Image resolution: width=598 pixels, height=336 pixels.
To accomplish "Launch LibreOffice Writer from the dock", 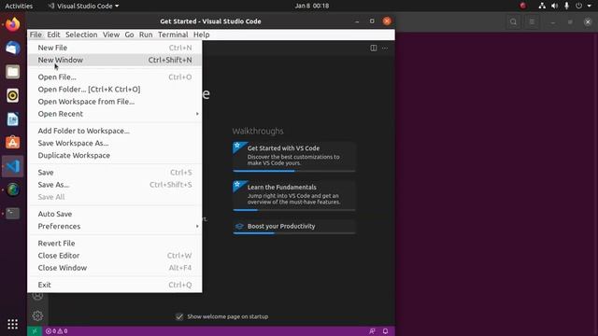I will point(12,119).
